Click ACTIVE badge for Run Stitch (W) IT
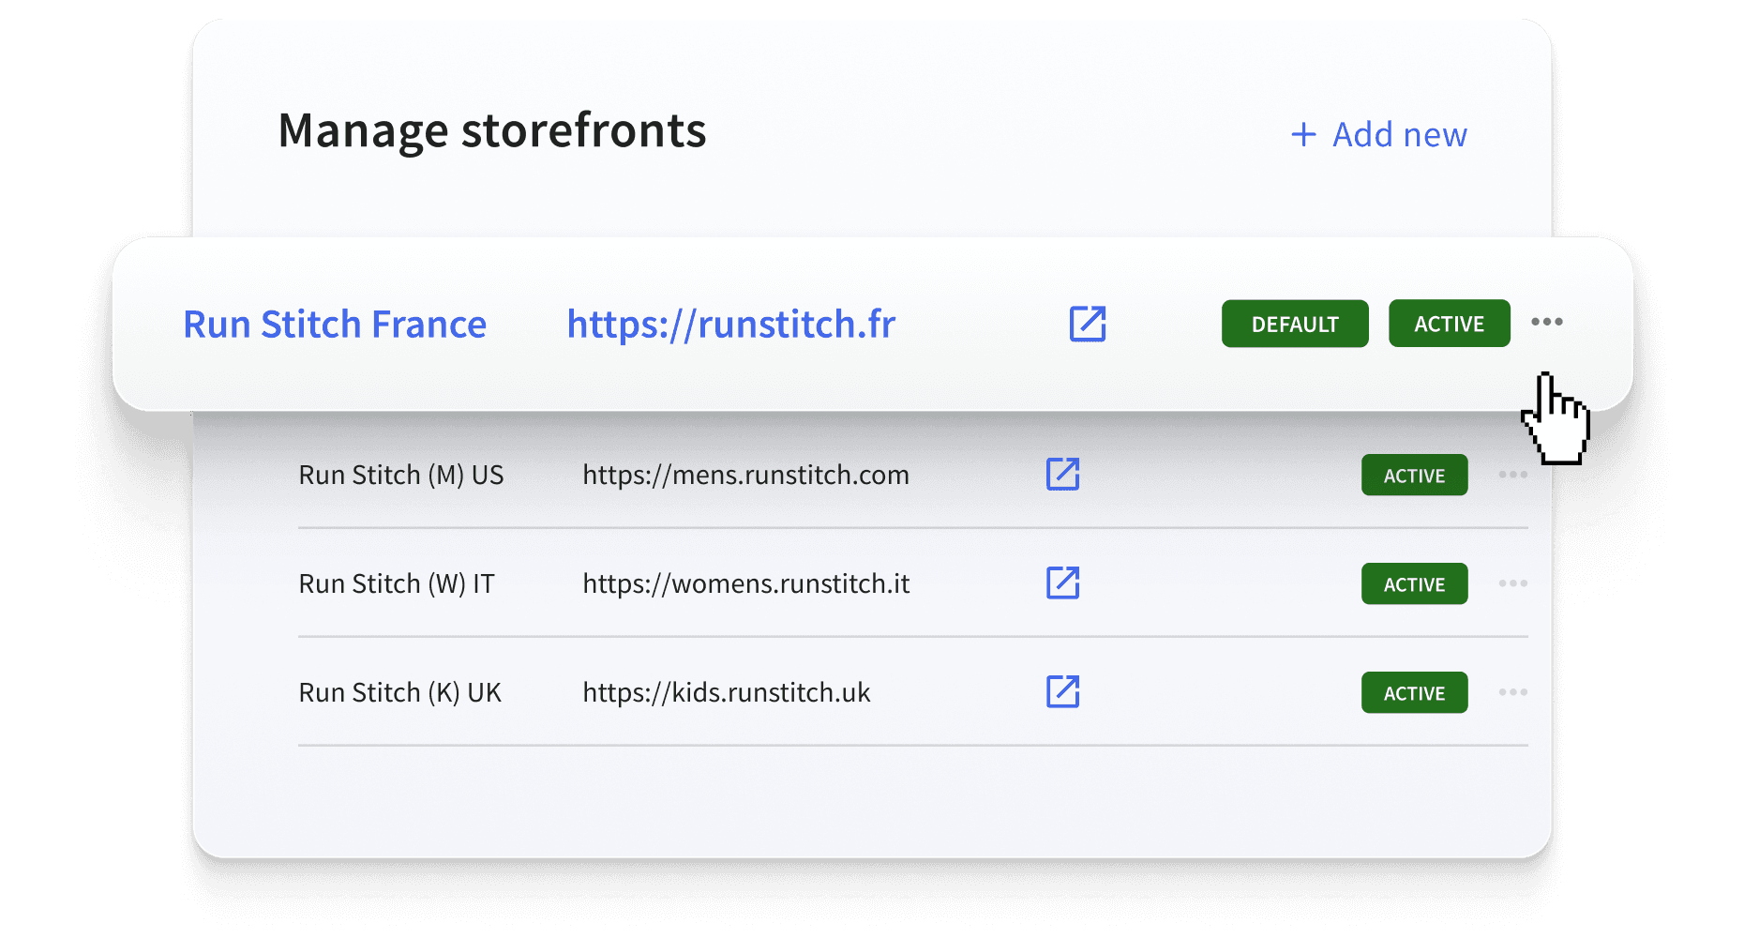This screenshot has width=1744, height=938. click(1414, 584)
